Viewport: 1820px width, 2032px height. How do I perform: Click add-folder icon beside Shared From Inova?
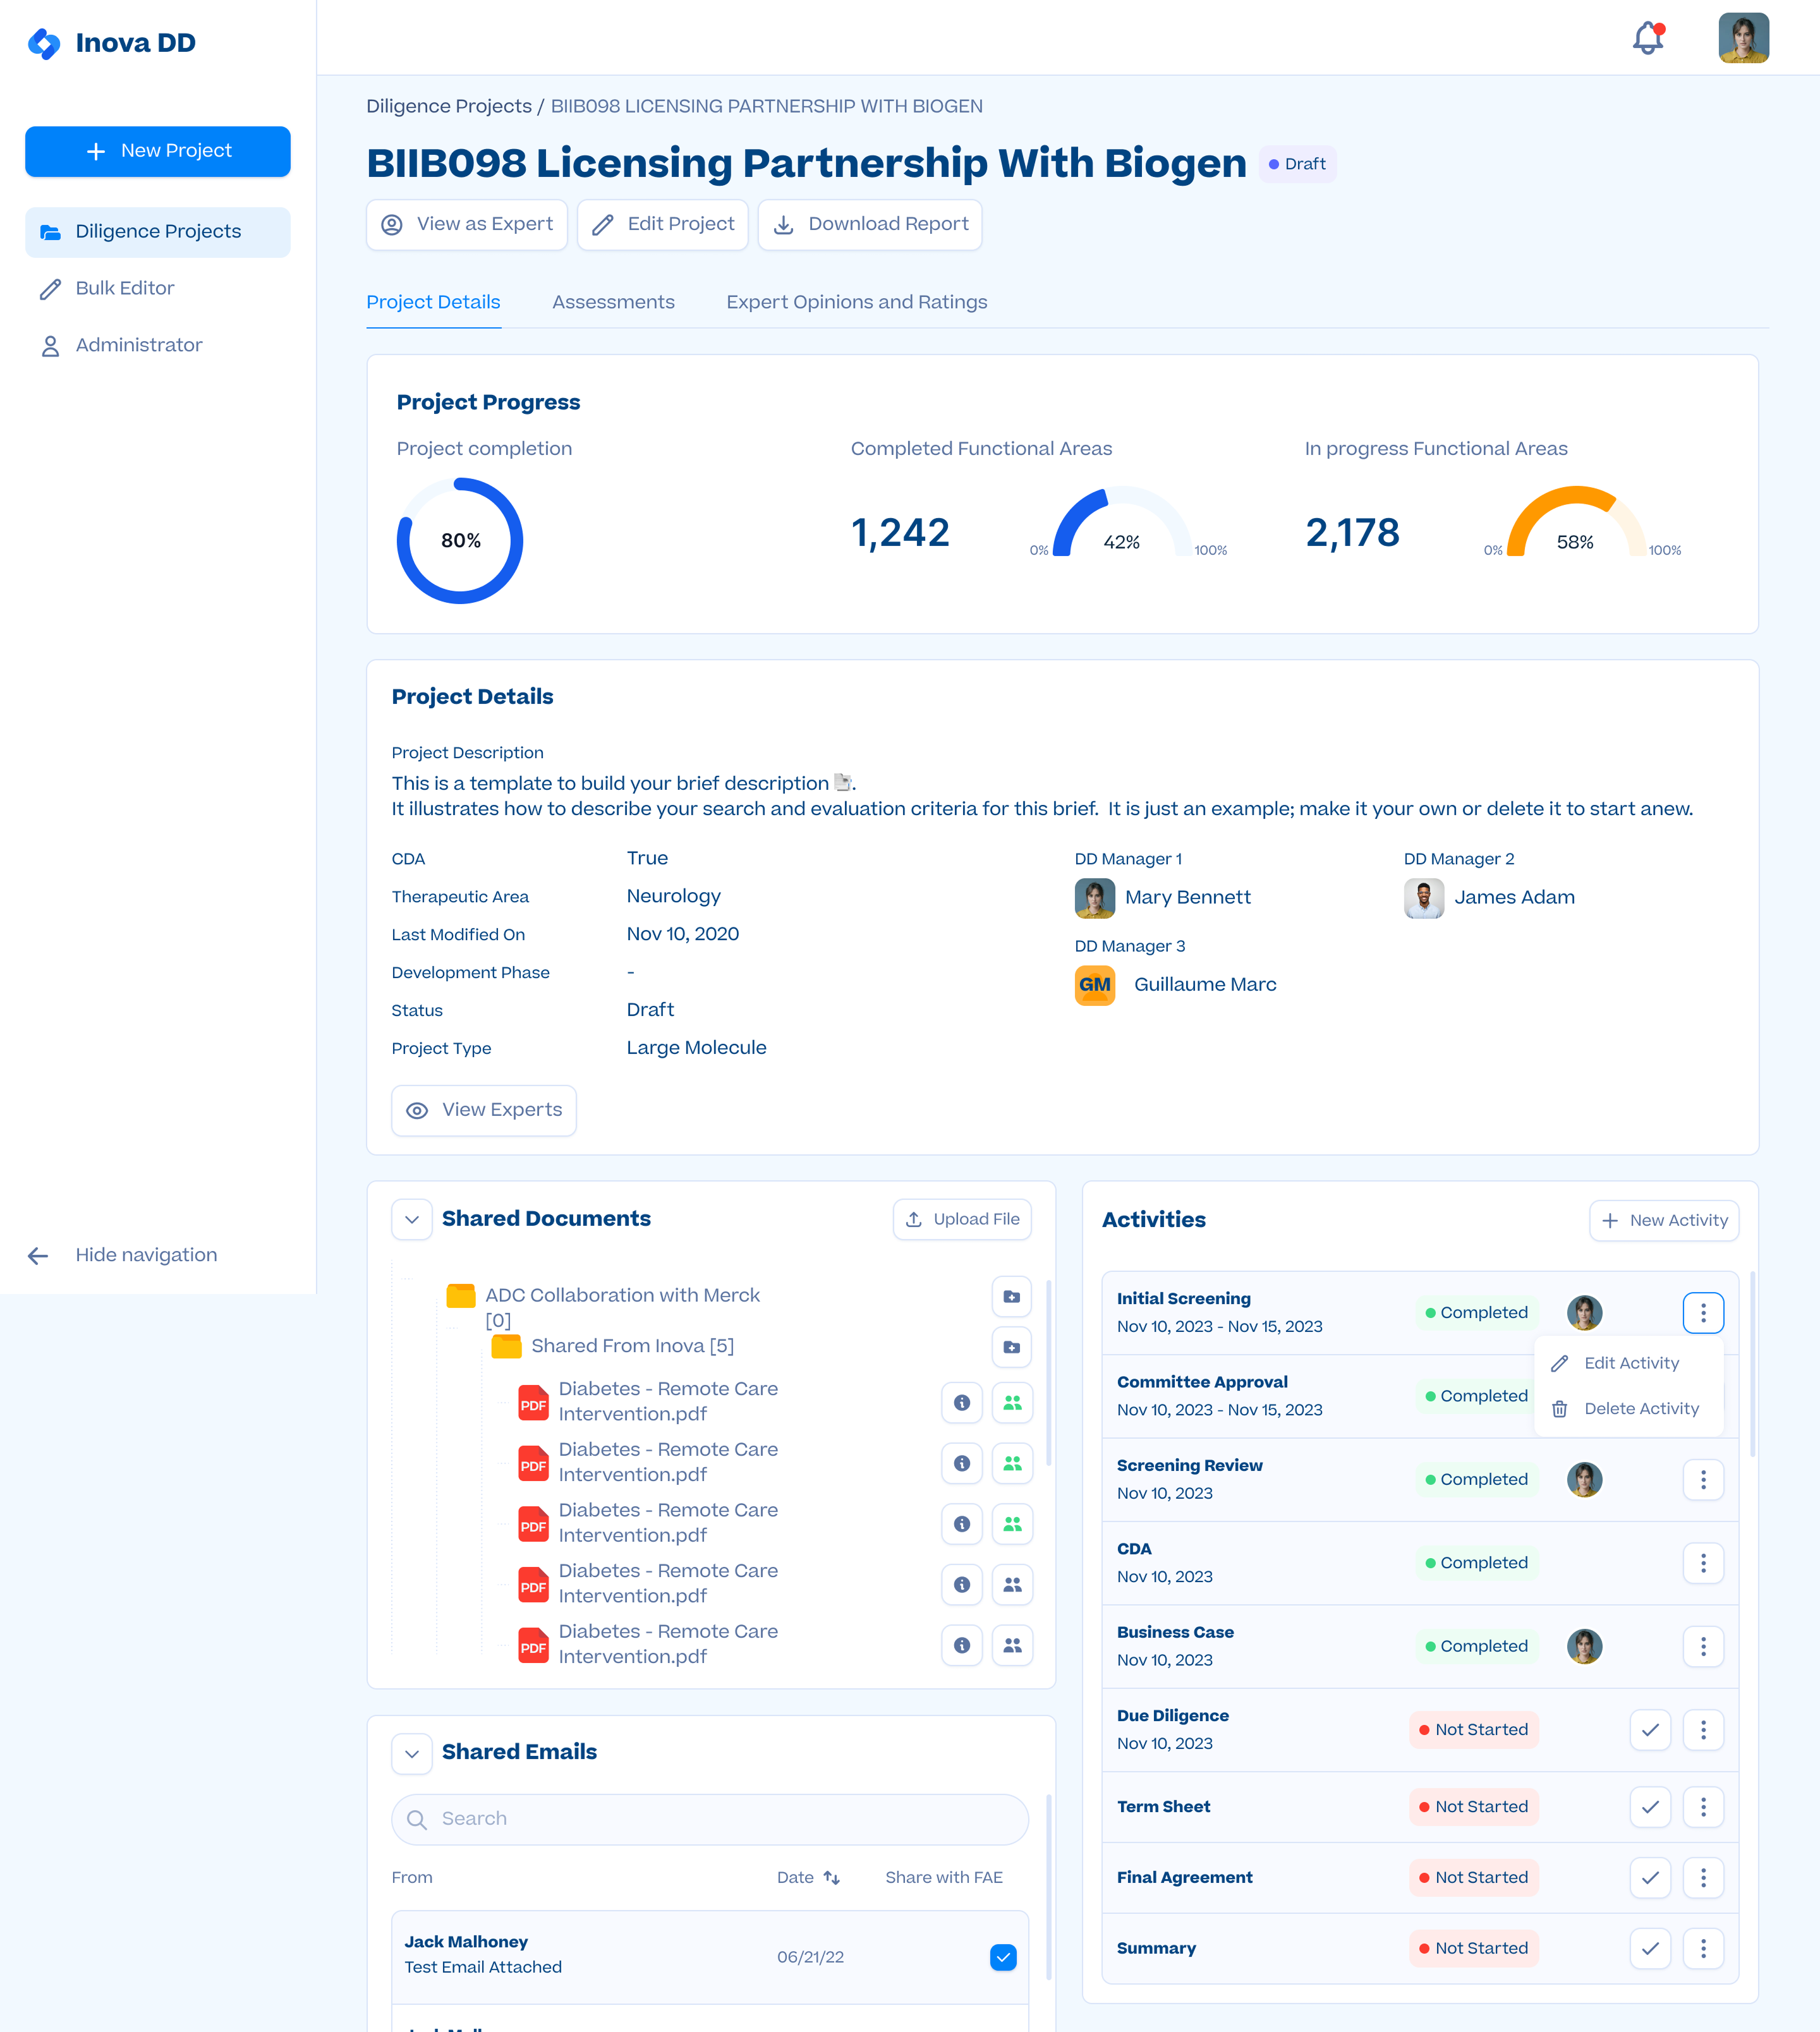coord(1012,1347)
